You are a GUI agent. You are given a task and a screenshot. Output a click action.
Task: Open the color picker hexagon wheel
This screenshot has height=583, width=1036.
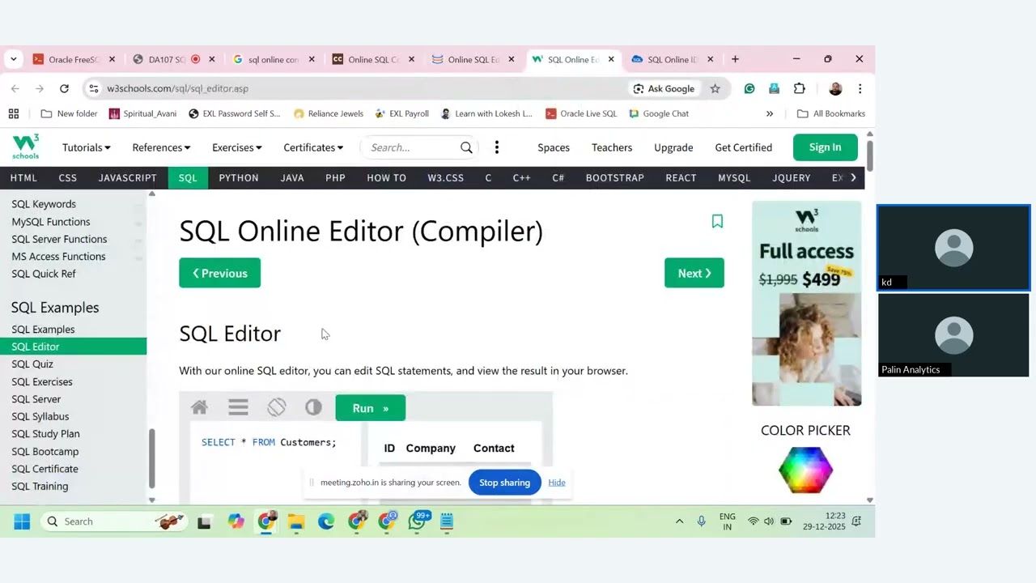point(805,470)
